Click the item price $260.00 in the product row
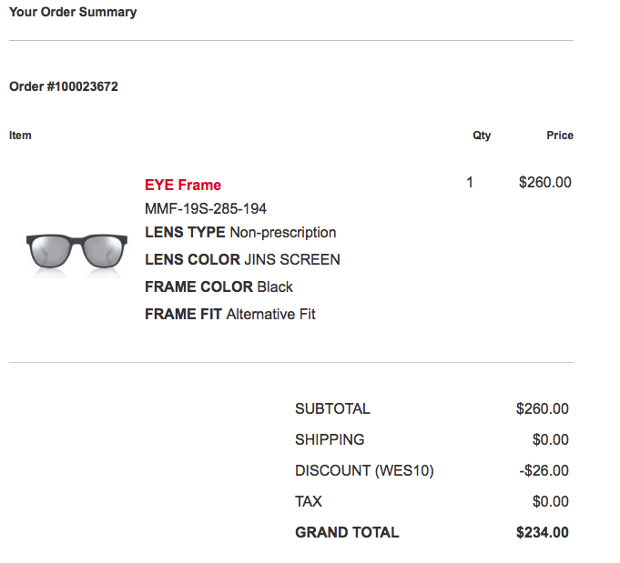Image resolution: width=620 pixels, height=563 pixels. click(x=544, y=182)
